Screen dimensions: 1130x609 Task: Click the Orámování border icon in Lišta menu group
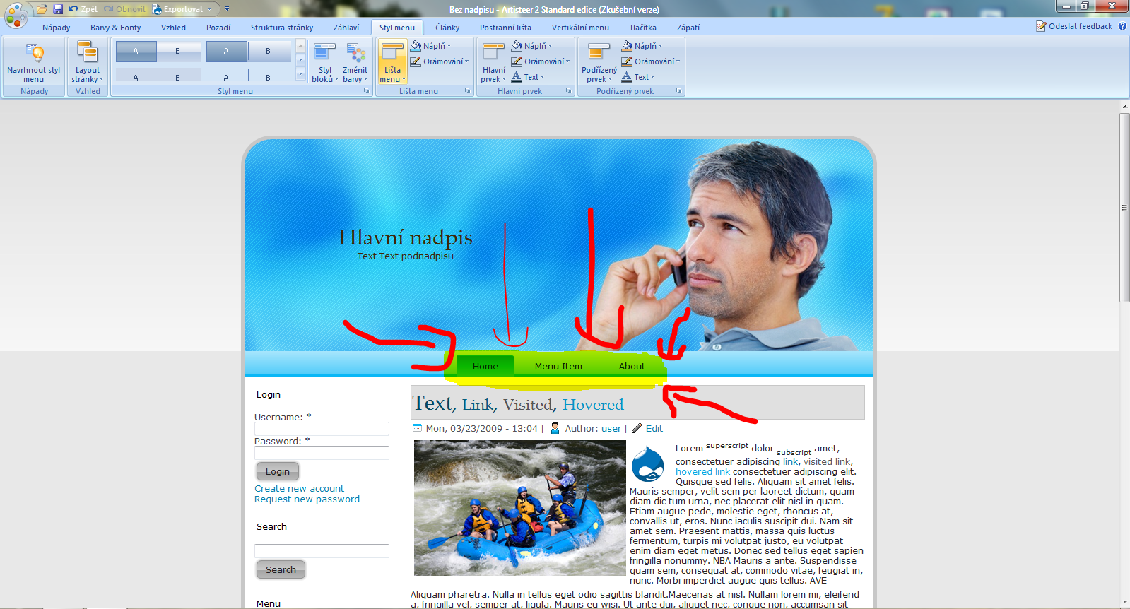point(416,61)
